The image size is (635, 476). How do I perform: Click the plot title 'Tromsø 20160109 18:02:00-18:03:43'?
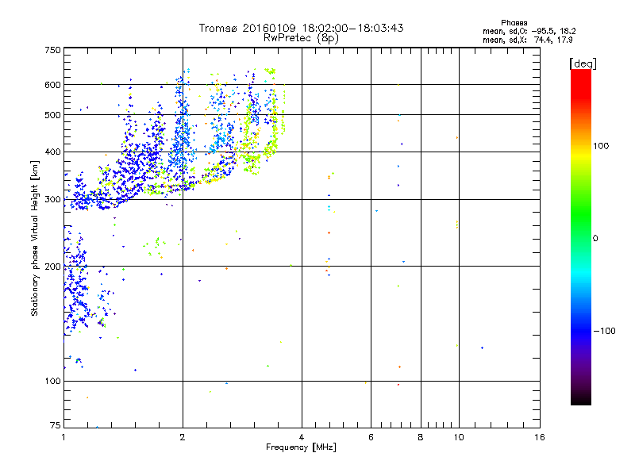pos(301,28)
